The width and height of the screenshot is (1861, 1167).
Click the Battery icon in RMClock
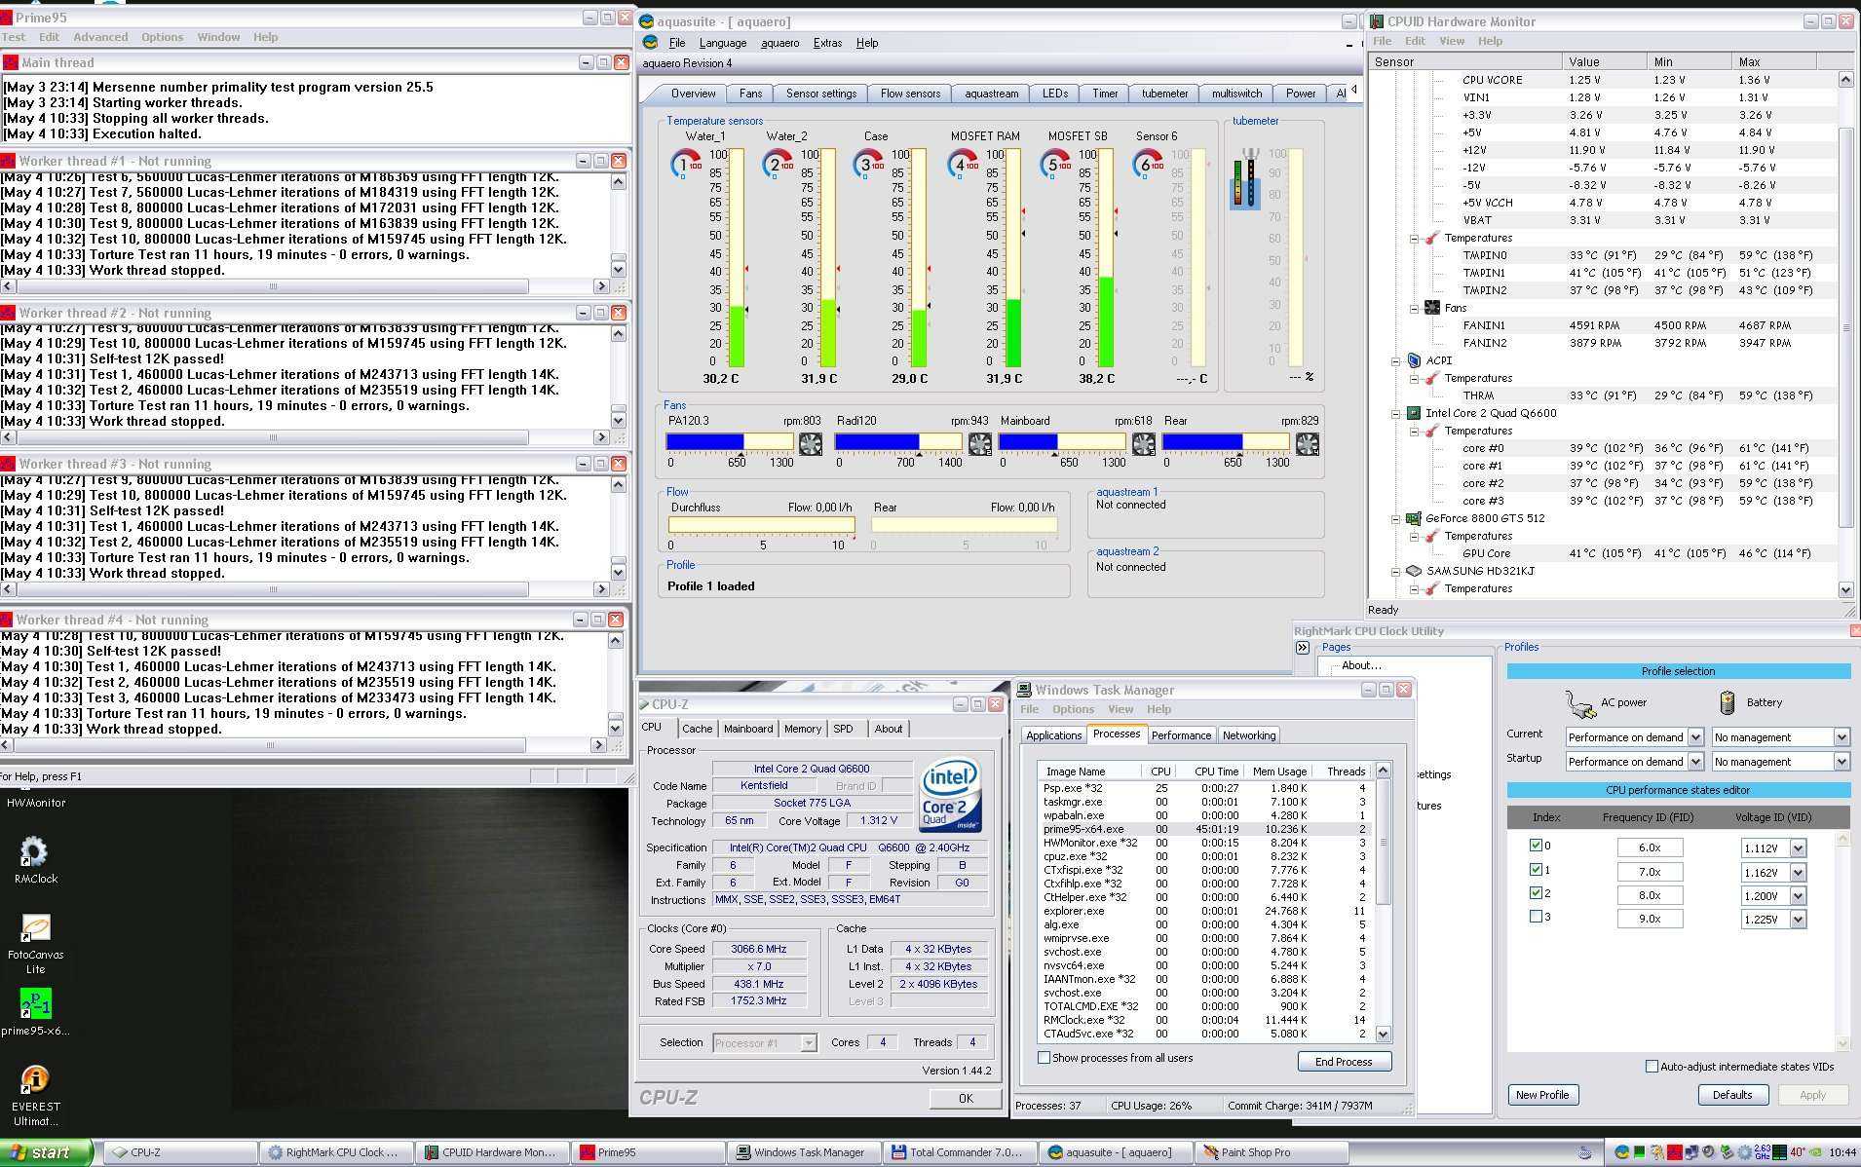click(1728, 702)
